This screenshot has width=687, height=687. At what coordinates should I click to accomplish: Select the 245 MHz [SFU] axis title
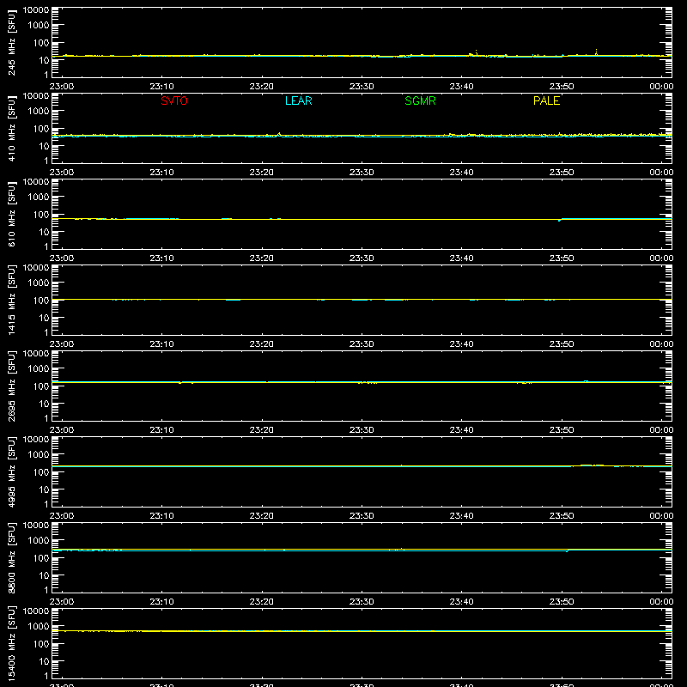(x=11, y=42)
